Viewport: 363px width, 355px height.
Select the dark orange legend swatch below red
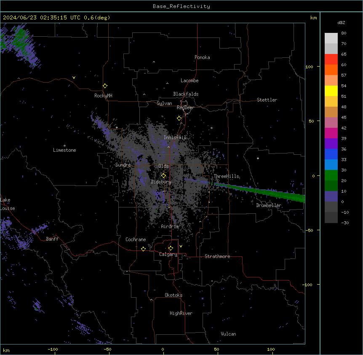(331, 70)
